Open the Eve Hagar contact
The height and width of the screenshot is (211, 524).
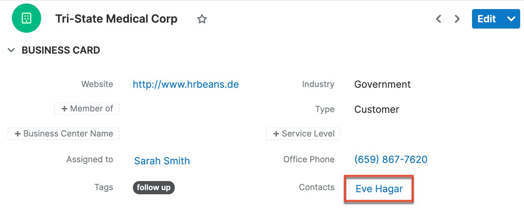[379, 189]
